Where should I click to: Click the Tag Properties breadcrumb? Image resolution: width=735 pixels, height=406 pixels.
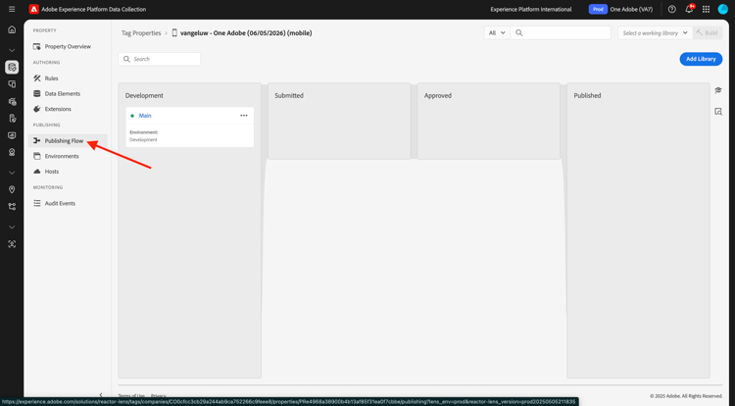click(x=141, y=32)
